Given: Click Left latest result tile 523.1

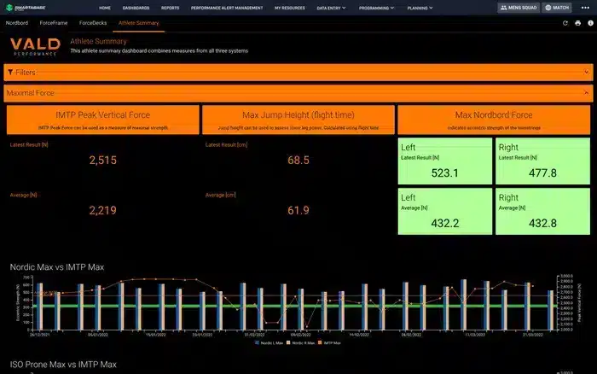Looking at the screenshot, I should [x=445, y=161].
